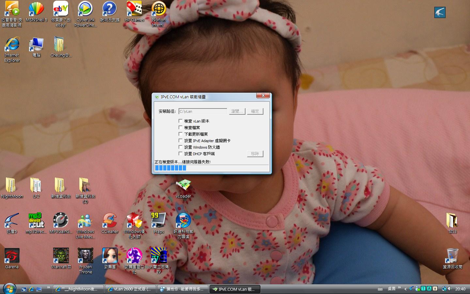Open the Warcraft III shortcut
470x294 pixels.
[61, 256]
